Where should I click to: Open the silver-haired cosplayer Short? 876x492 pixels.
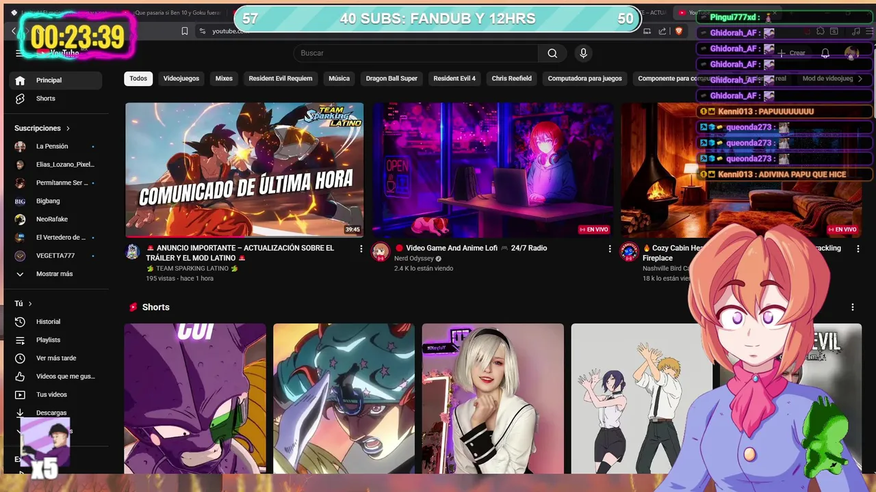(x=493, y=398)
